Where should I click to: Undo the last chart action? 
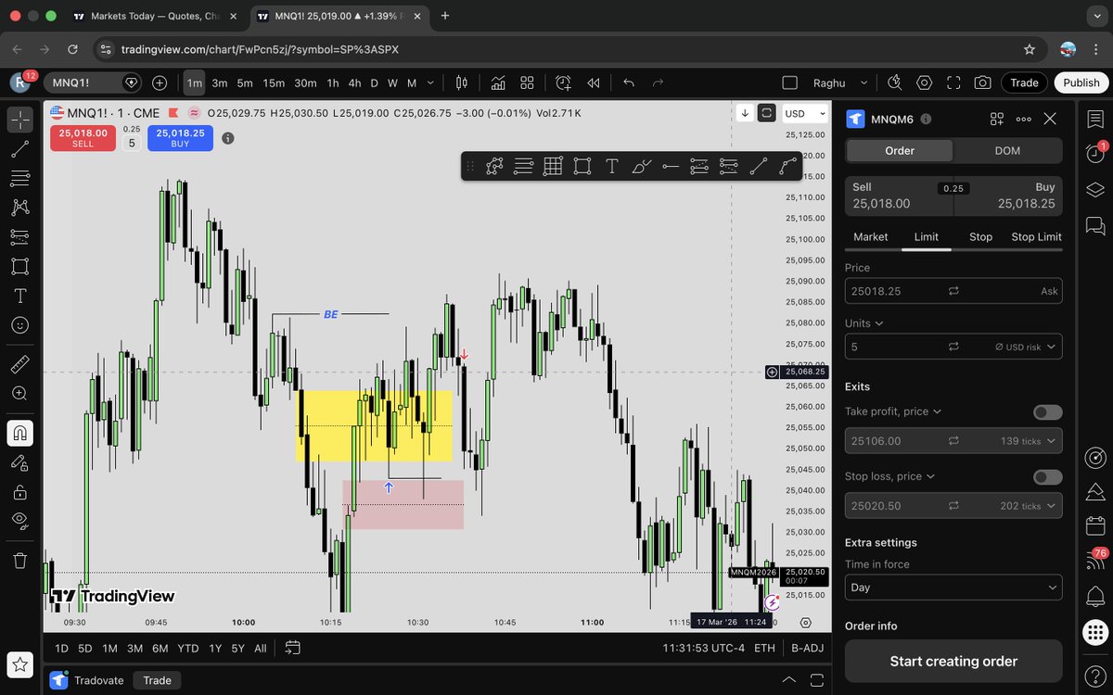coord(629,82)
